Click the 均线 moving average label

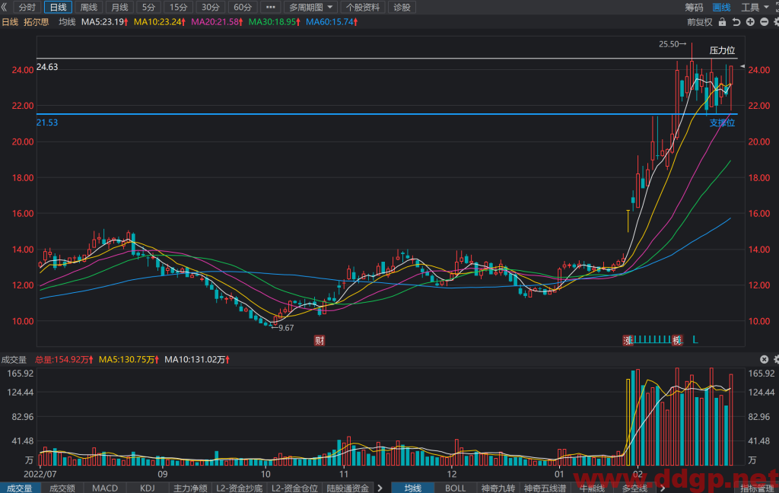[67, 22]
